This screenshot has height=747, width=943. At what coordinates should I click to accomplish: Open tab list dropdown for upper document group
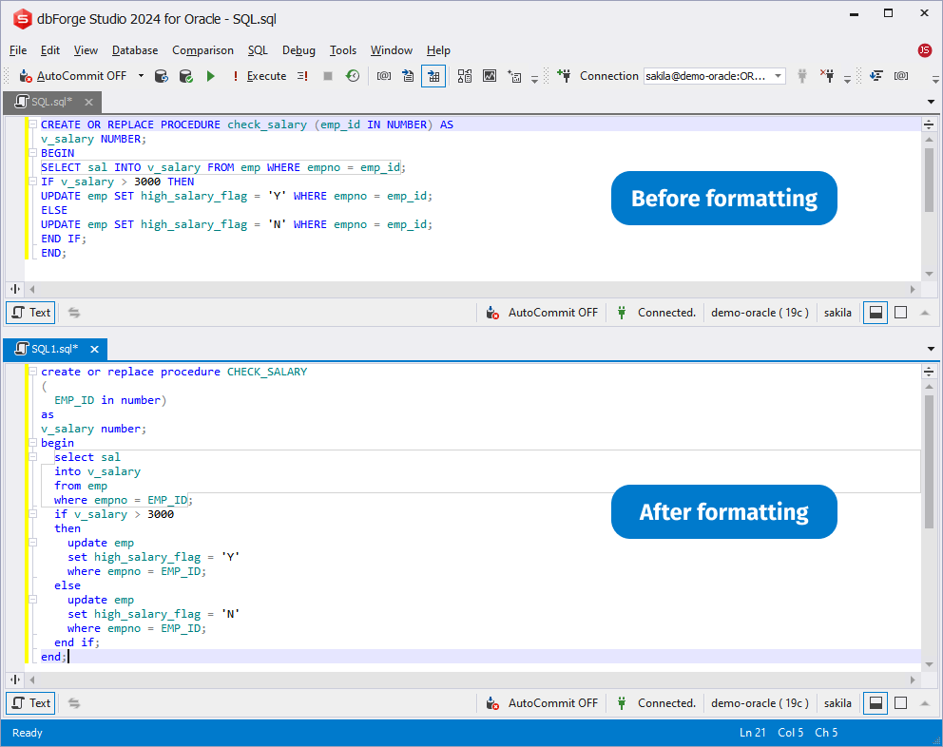click(931, 103)
